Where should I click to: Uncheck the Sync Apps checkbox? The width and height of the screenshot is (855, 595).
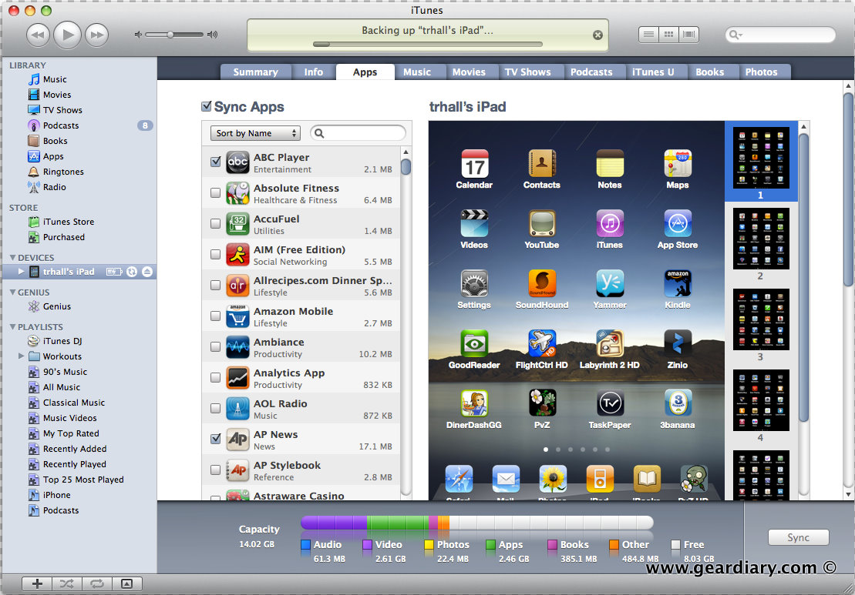click(206, 106)
